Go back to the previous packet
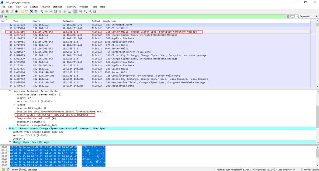This screenshot has height=171, width=319. pos(46,12)
